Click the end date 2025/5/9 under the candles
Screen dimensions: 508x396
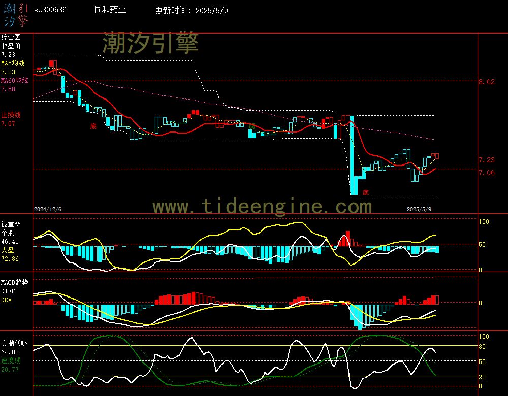(419, 209)
